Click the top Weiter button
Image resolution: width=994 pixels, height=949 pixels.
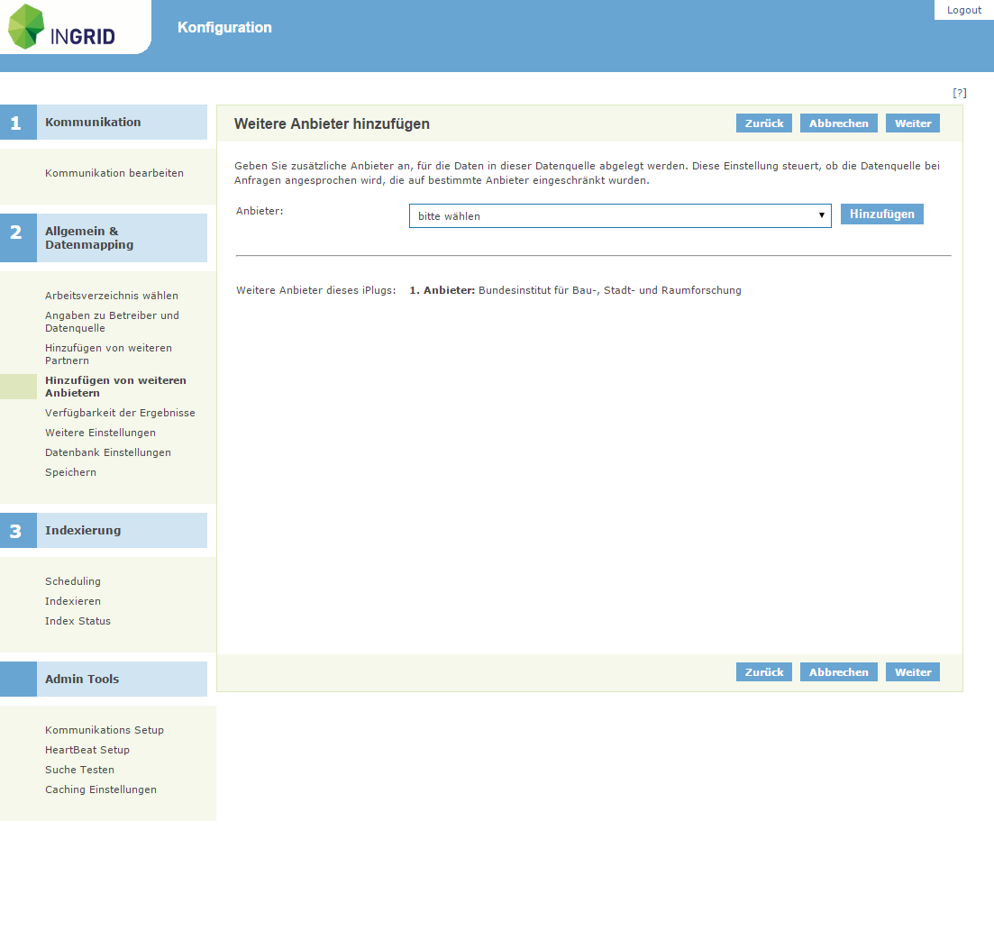pos(912,123)
